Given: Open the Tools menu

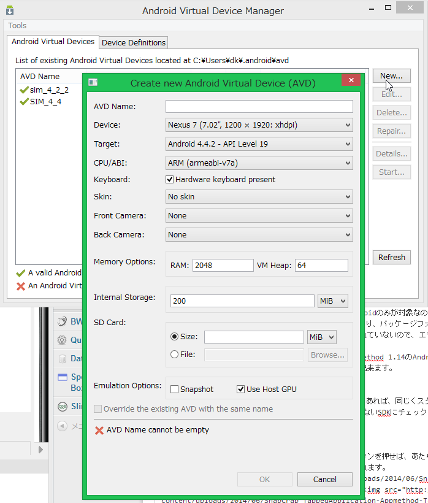Looking at the screenshot, I should (17, 26).
